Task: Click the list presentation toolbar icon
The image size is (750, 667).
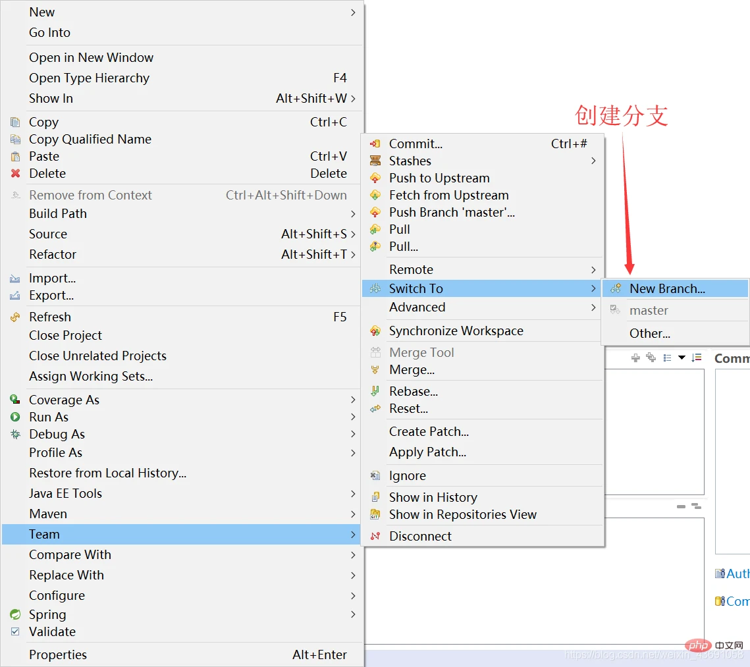Action: (x=667, y=358)
